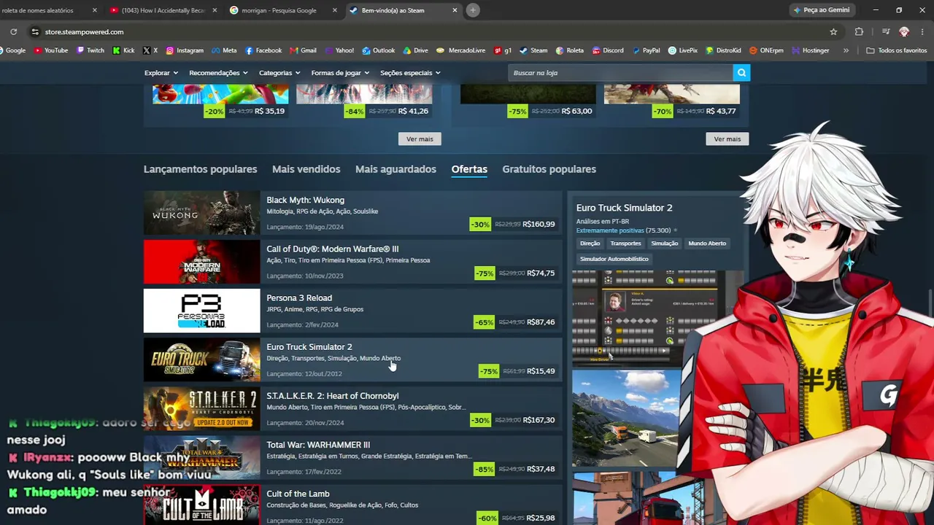Screen dimensions: 934x525
Task: Open the browser extensions puzzle icon
Action: (859, 32)
